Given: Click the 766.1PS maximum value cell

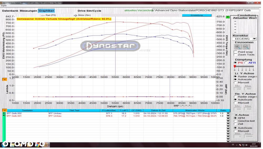Looking at the screenshot, I should pyautogui.click(x=195, y=116).
